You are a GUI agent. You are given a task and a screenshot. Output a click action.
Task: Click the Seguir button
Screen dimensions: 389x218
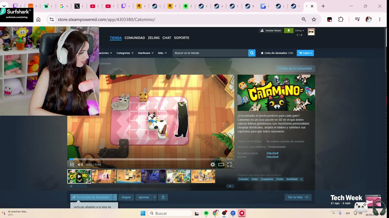coord(126,197)
